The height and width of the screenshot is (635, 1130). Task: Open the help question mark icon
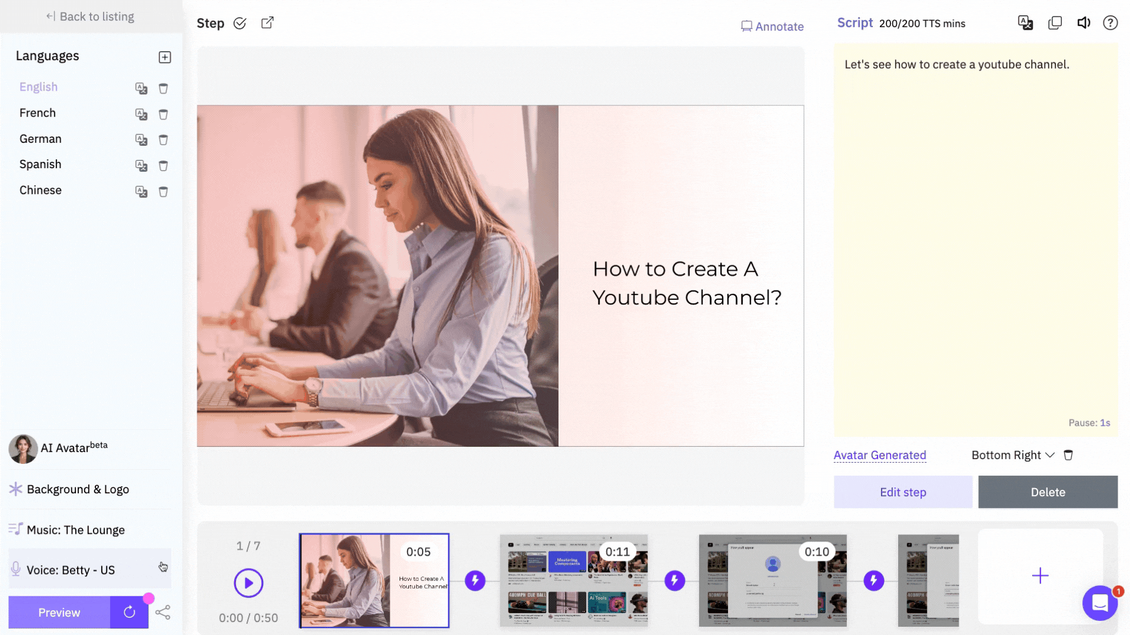[1110, 23]
